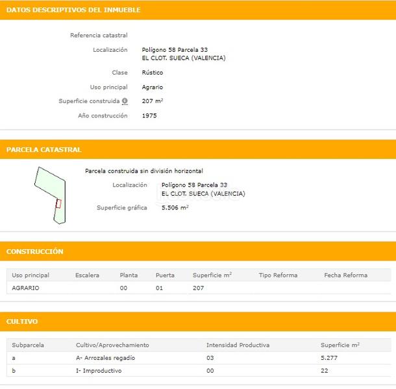Click the red building marker on parcel map
This screenshot has width=396, height=389.
[58, 204]
